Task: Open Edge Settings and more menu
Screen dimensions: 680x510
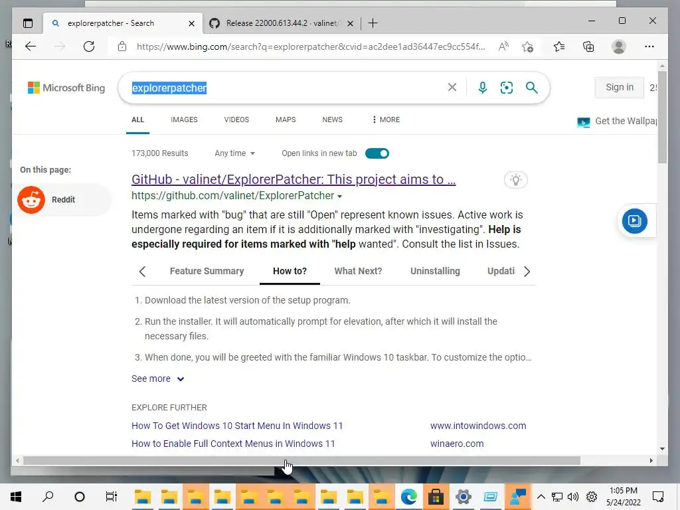Action: click(x=649, y=46)
